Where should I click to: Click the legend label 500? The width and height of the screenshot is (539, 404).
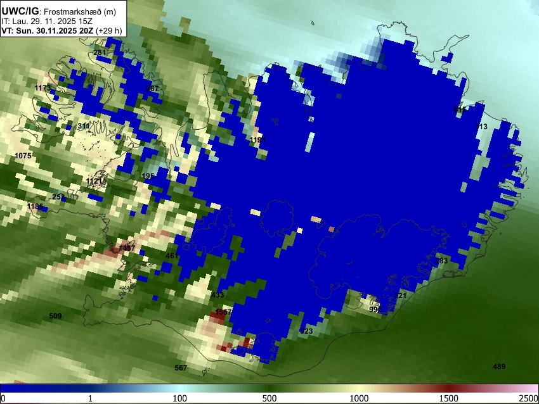(269, 398)
